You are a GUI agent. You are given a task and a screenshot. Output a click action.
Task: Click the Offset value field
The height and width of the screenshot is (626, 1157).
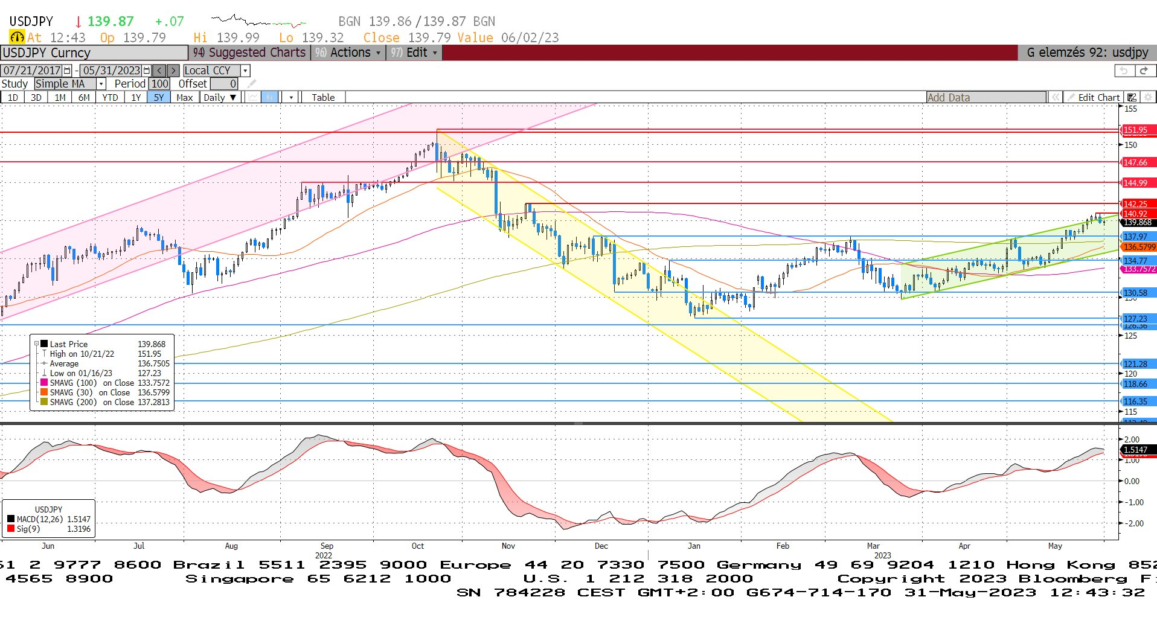(x=224, y=84)
